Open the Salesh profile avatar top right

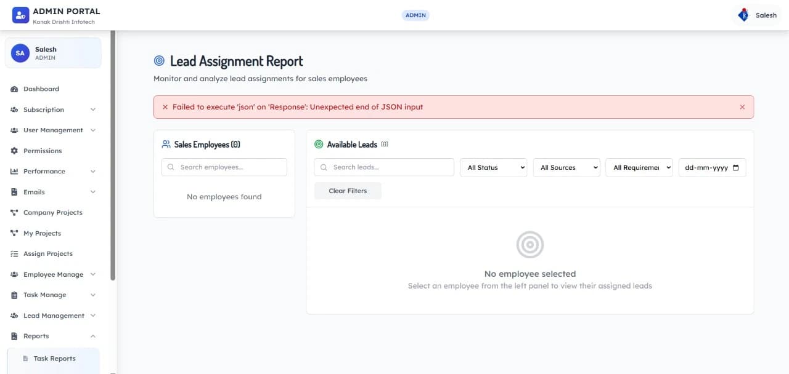click(x=743, y=15)
